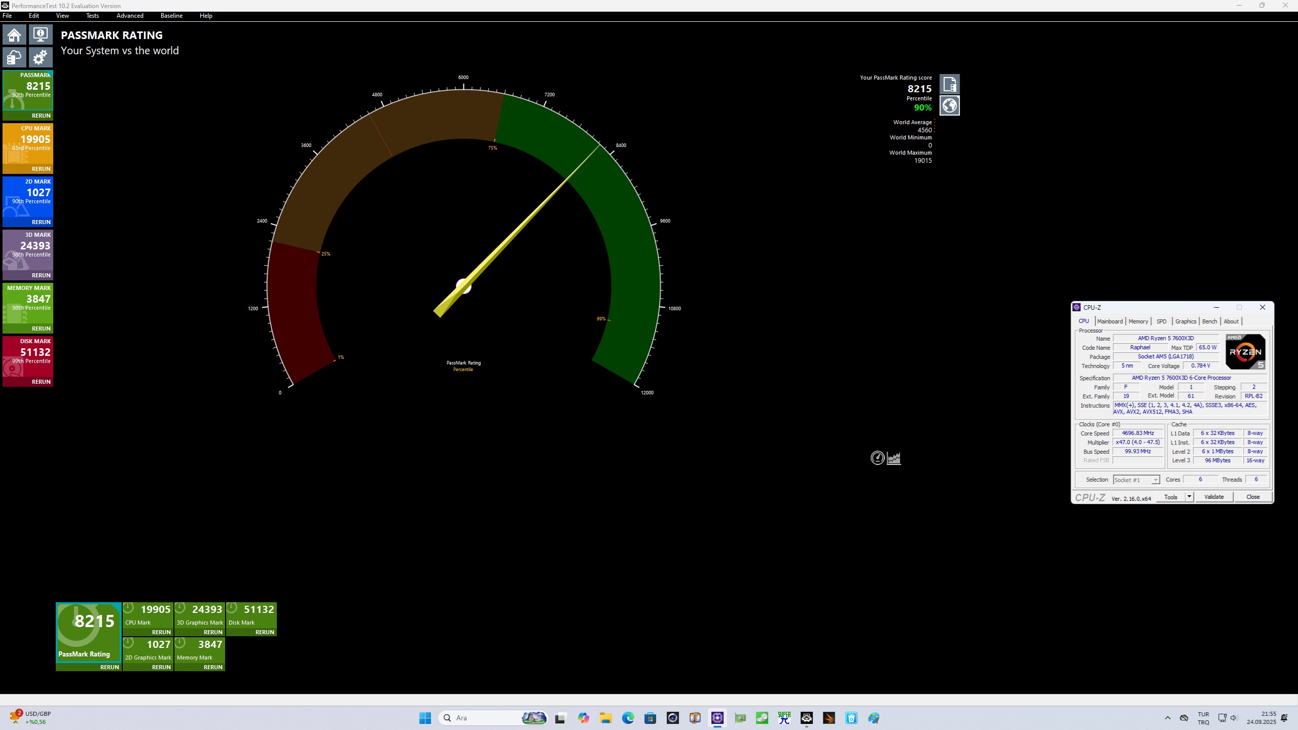Image resolution: width=1298 pixels, height=730 pixels.
Task: Rerun the Disk Mark bottom tile
Action: pyautogui.click(x=265, y=632)
